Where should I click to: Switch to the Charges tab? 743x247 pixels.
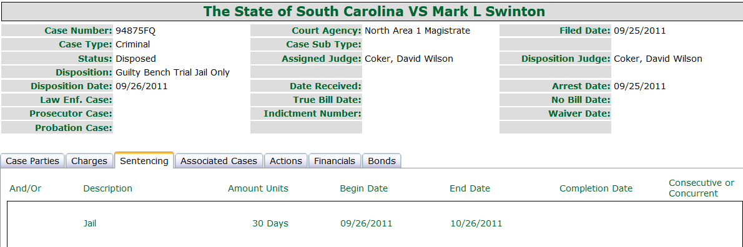[89, 161]
